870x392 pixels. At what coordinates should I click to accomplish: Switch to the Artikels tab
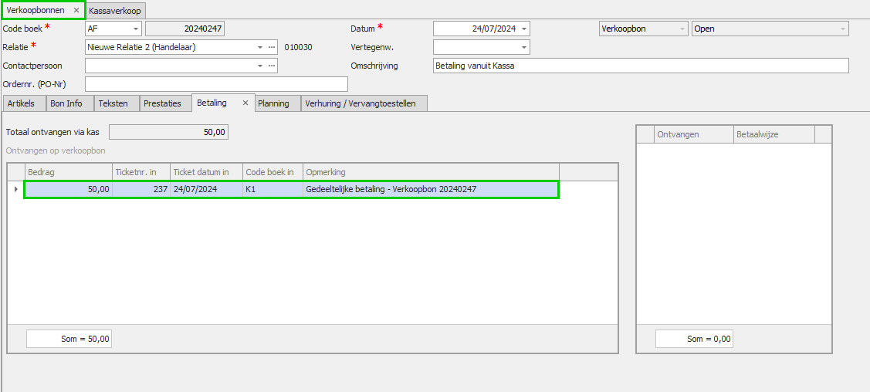[22, 103]
